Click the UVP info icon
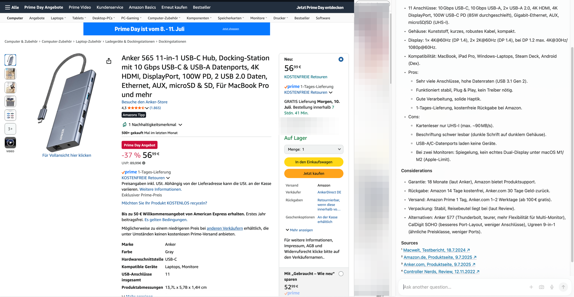This screenshot has width=574, height=297. point(144,163)
